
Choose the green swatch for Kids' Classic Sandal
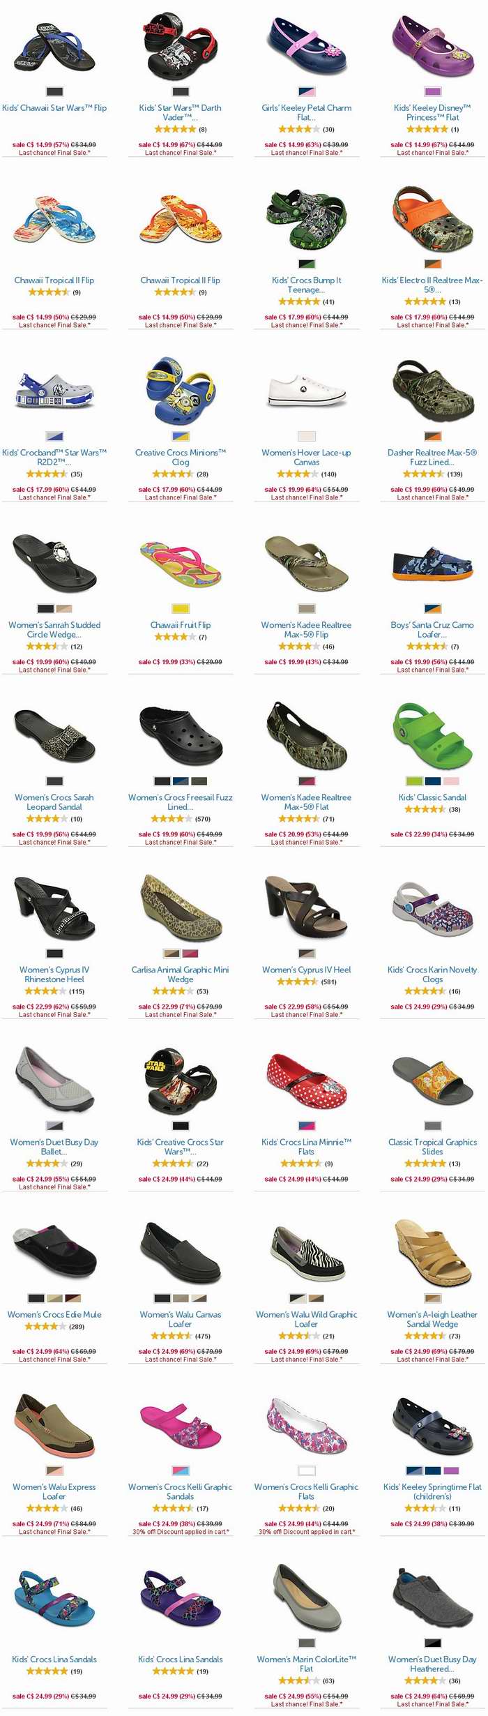pos(414,781)
